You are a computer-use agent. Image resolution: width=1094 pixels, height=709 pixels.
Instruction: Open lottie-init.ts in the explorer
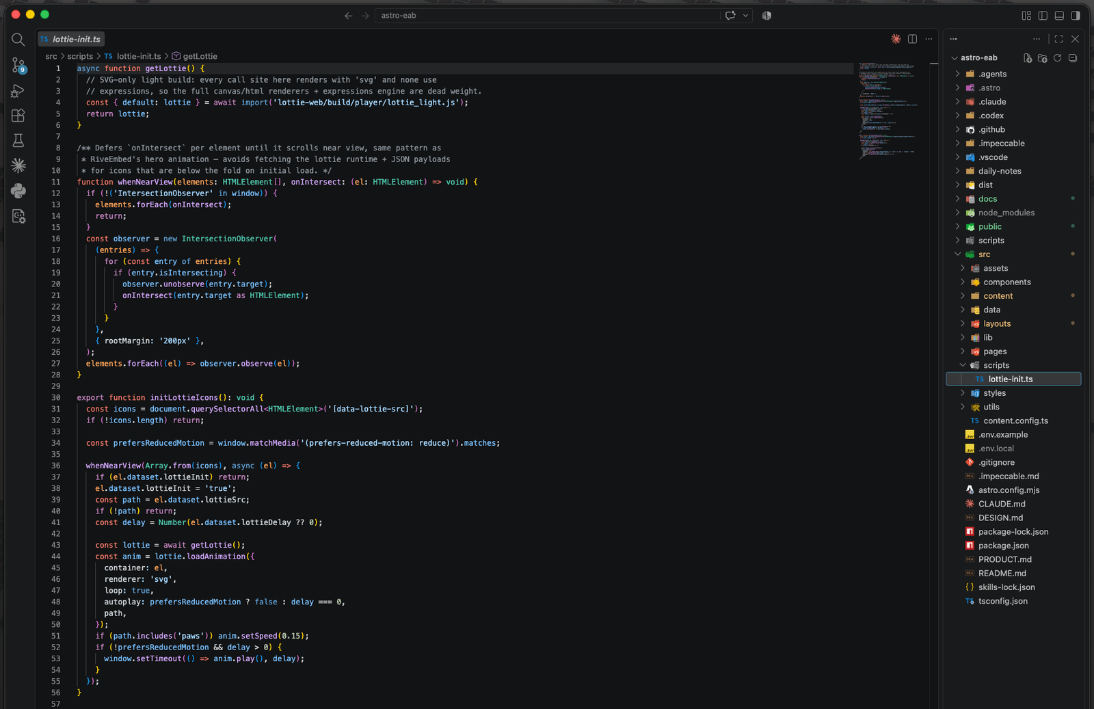(x=1013, y=379)
